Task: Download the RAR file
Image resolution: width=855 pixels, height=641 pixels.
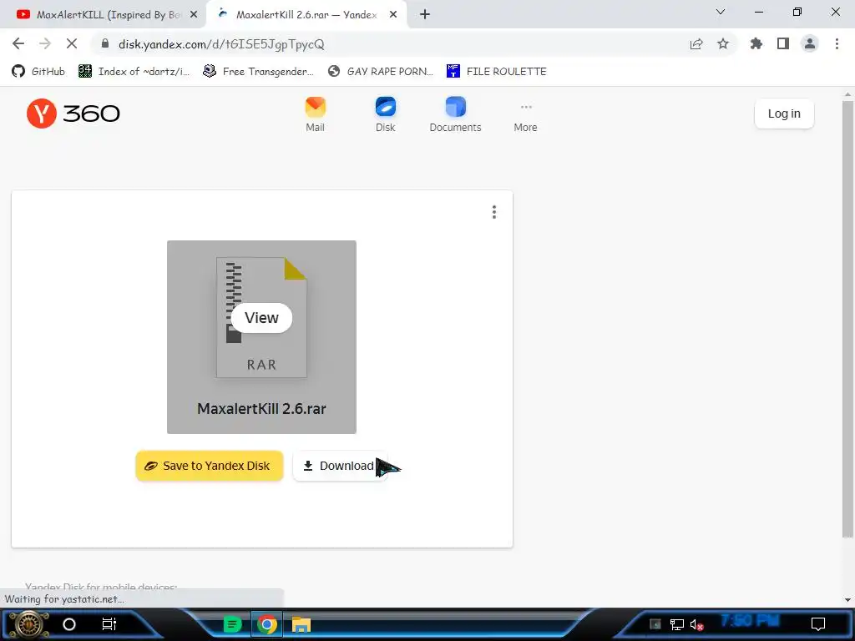Action: pos(341,466)
